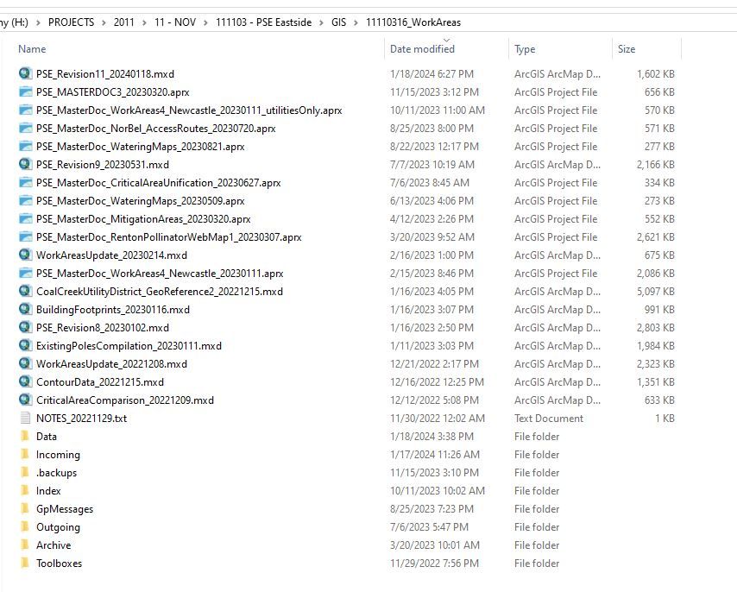Viewport: 737px width, 592px height.
Task: Navigate to the 11 - NOV breadcrumb
Action: [175, 22]
